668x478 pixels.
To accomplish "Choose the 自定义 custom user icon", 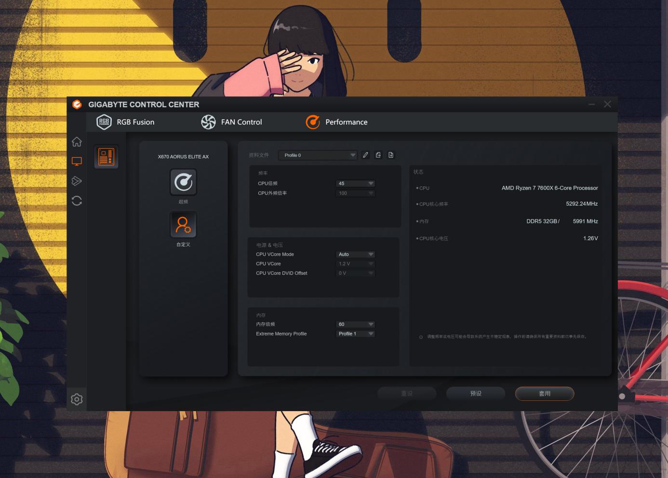I will pos(183,225).
